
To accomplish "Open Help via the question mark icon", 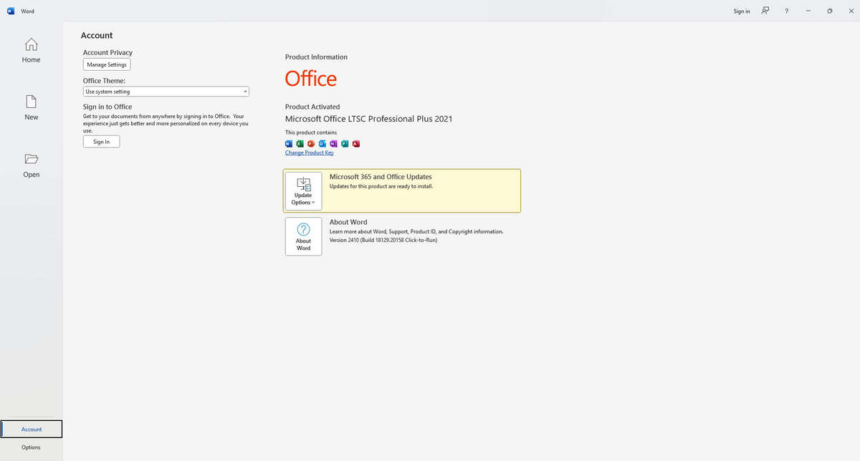I will coord(787,11).
